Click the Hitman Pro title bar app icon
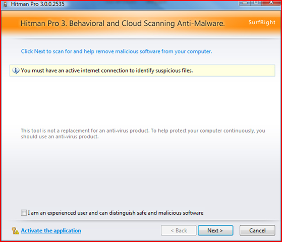The image size is (282, 242). (6, 4)
